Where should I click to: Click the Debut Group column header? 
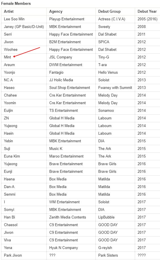click(x=115, y=12)
